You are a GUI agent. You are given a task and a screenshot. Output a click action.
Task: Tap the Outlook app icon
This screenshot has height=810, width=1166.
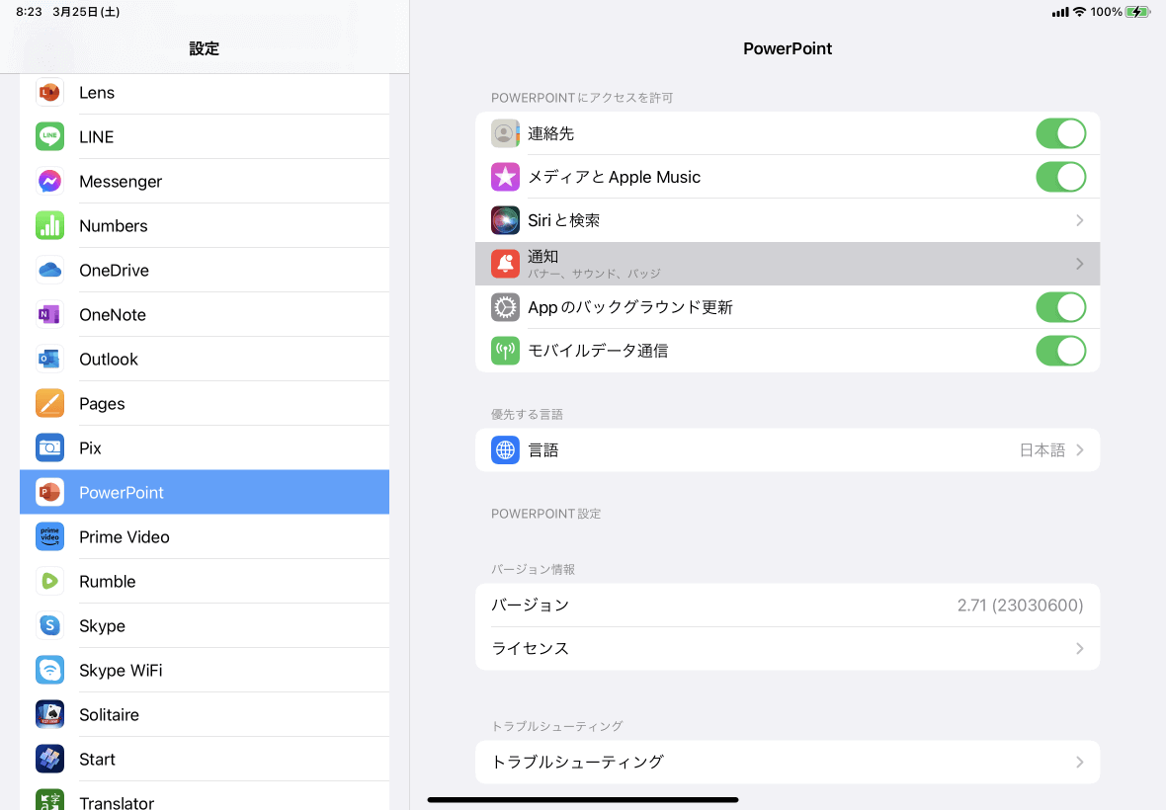tap(49, 359)
